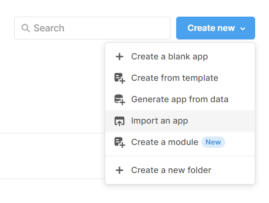The height and width of the screenshot is (203, 269).
Task: Click the blue New badge
Action: pos(213,142)
